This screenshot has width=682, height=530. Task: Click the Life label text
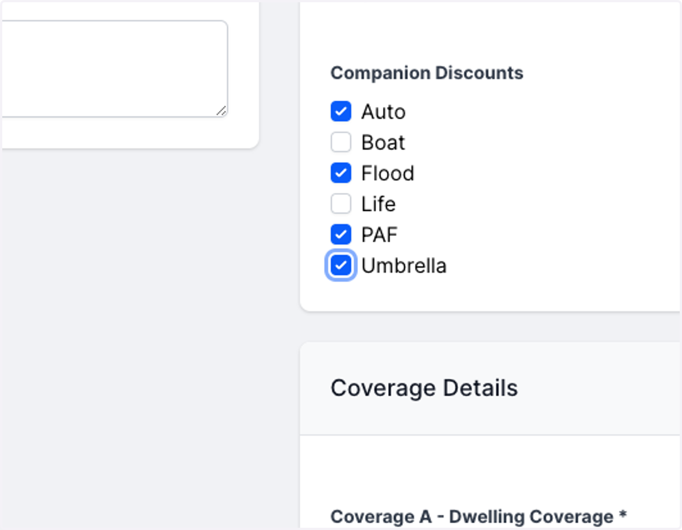click(379, 204)
